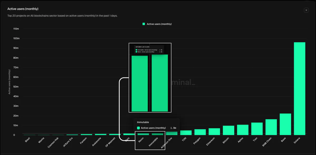Click the Top 20 projects description text

coord(62,16)
